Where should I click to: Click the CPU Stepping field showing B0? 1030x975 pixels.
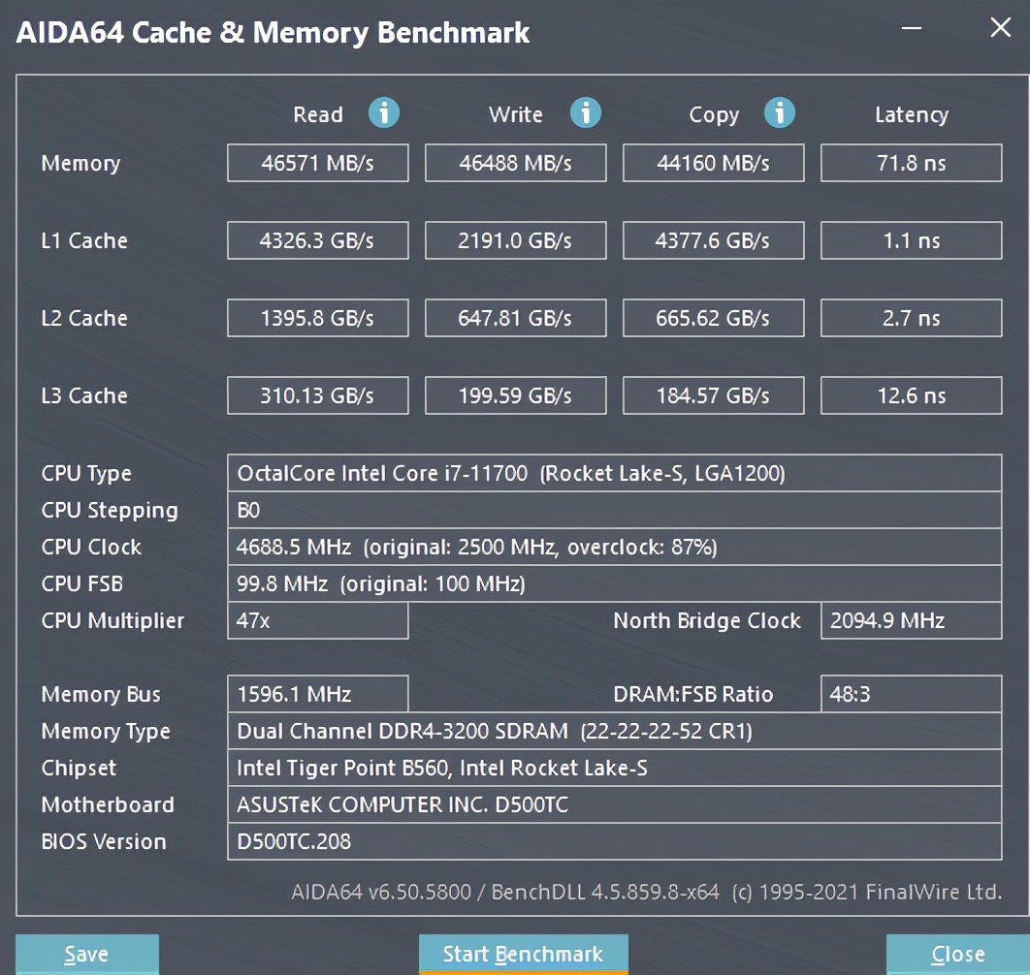615,510
